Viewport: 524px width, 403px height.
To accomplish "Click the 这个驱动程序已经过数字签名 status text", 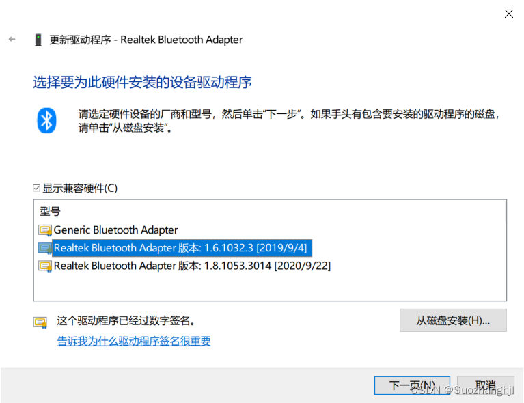I will [126, 321].
